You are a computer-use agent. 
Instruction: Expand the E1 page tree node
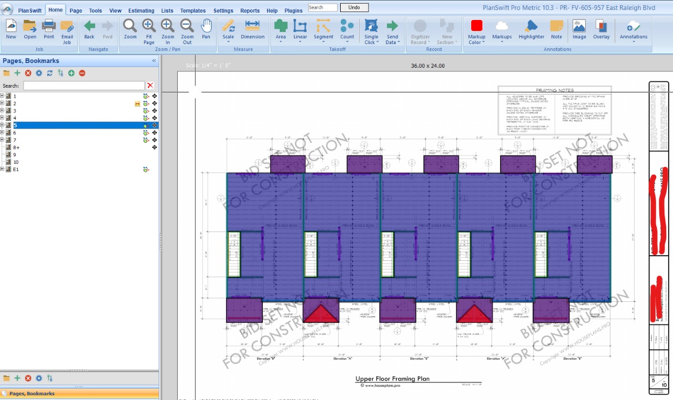coord(2,170)
